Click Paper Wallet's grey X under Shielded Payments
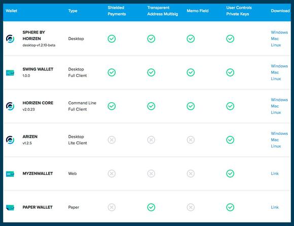The height and width of the screenshot is (226, 294). point(112,207)
